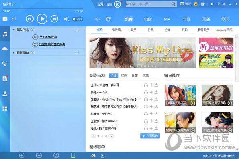Open the green phone icon in bottom bar
The height and width of the screenshot is (159, 239).
(73, 155)
